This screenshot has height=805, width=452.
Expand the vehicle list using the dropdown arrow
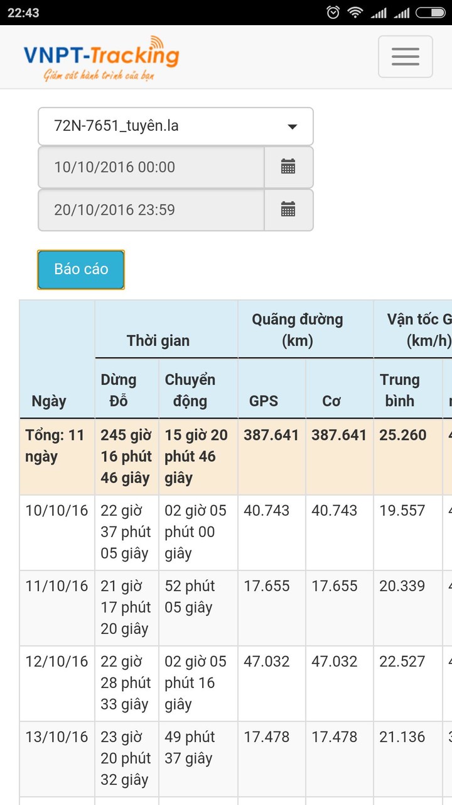(293, 126)
